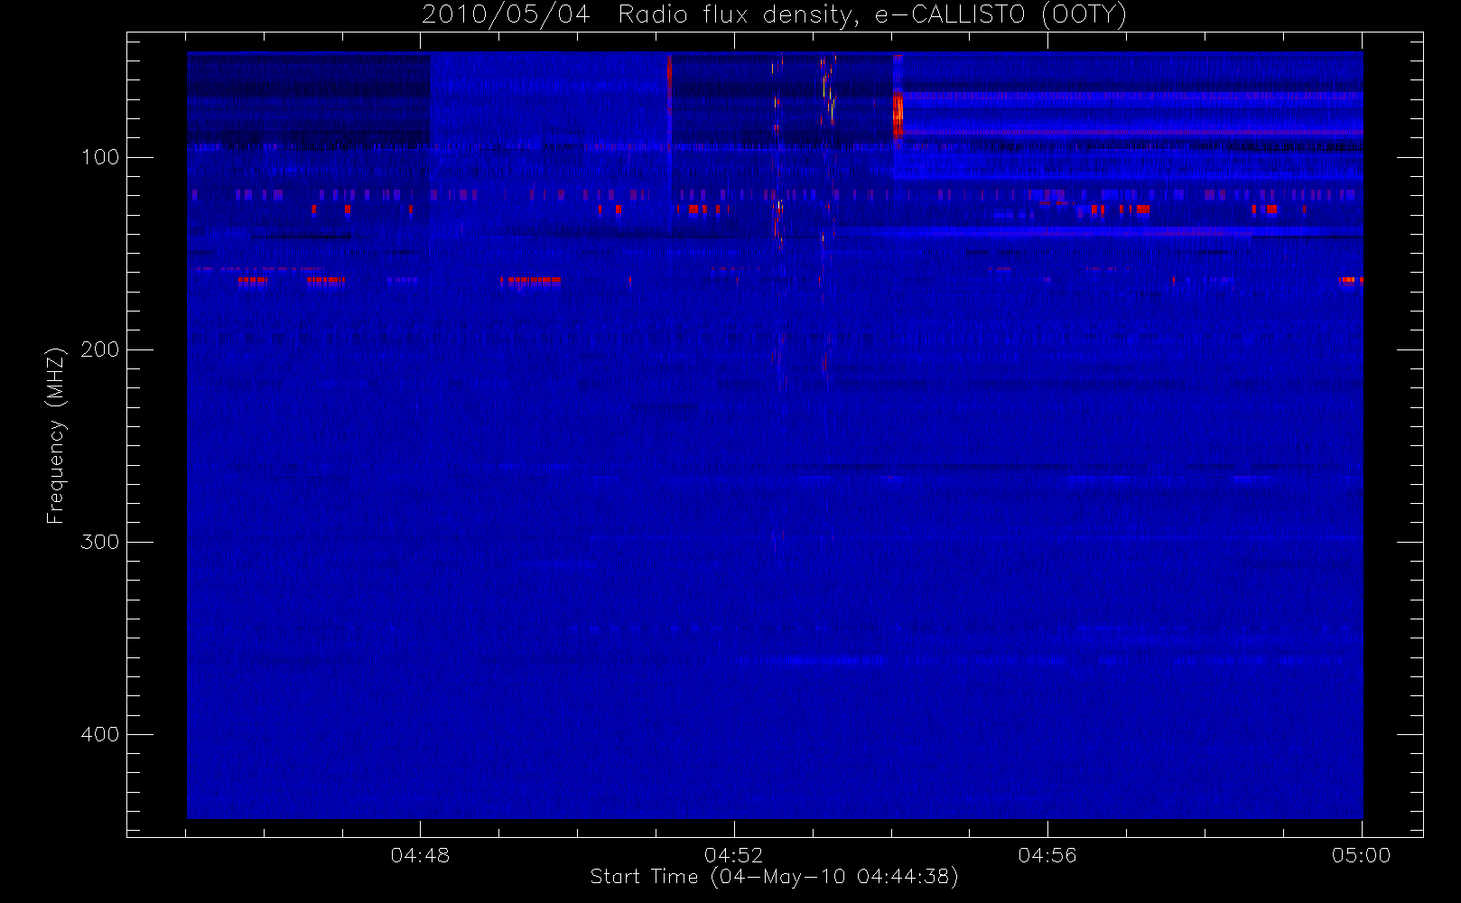
Task: Click the plot title "2010/05/04 Radio flux density, e-CALLISTO (OOTY)"
Action: coord(775,15)
